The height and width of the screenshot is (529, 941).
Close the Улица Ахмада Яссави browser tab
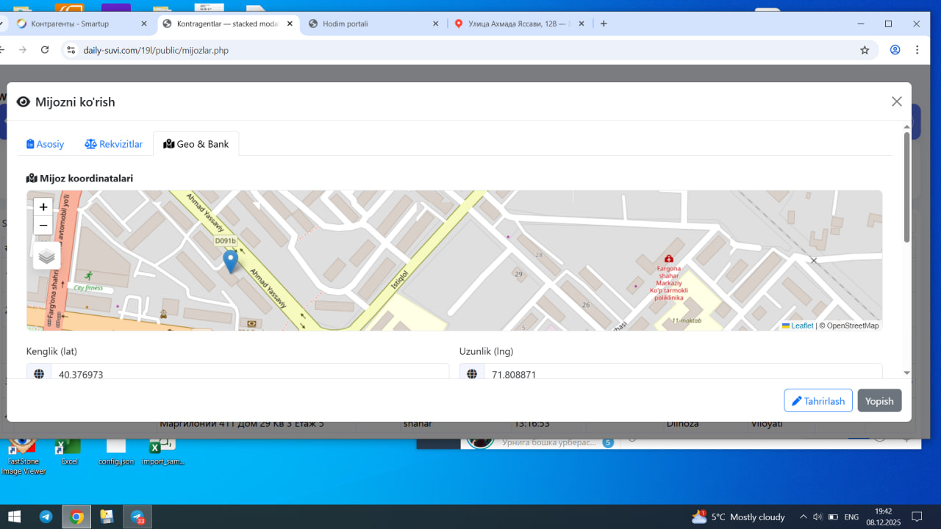pos(582,24)
